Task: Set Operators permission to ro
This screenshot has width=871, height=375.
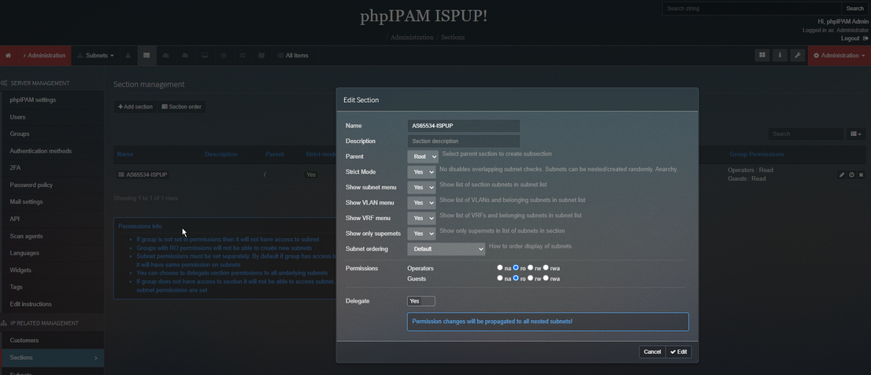Action: 516,267
